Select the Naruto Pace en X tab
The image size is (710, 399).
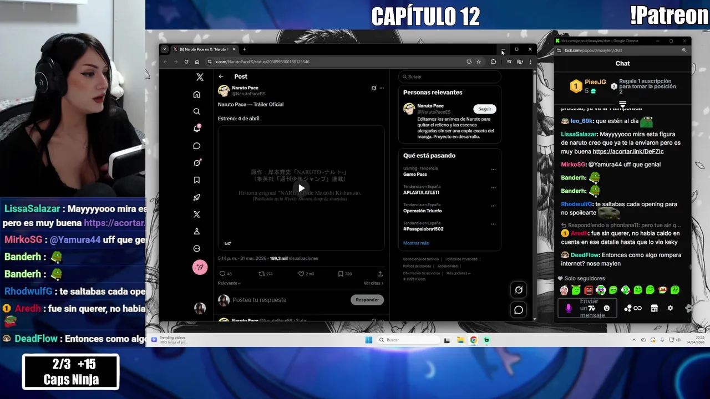coord(205,49)
